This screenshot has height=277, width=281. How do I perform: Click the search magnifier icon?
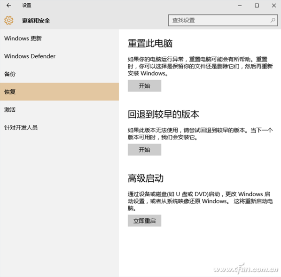coord(273,20)
